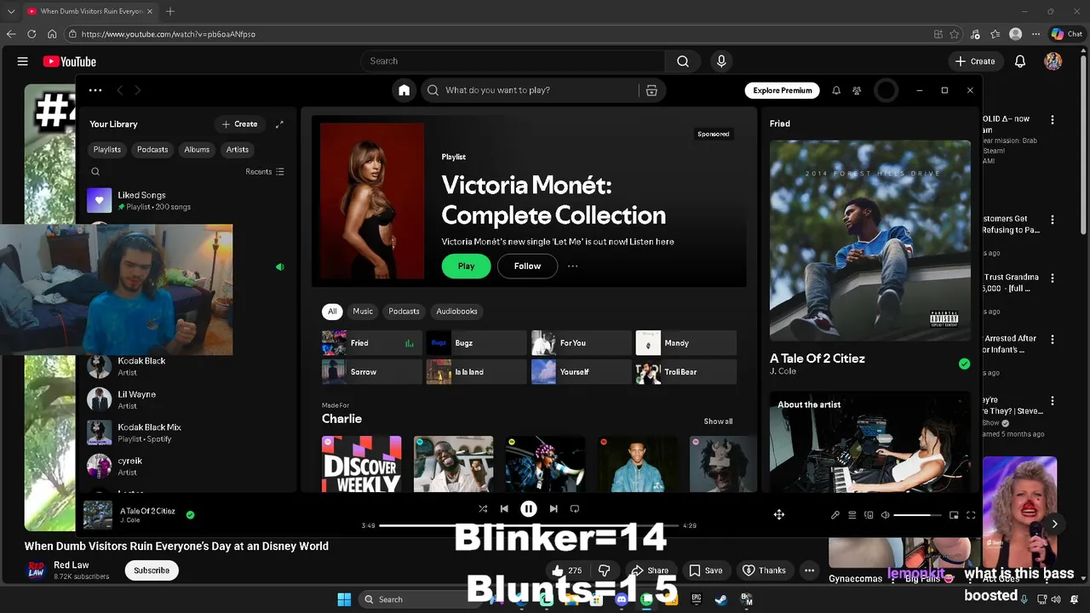Open YouTube video more actions ellipsis
1090x613 pixels.
click(x=810, y=570)
